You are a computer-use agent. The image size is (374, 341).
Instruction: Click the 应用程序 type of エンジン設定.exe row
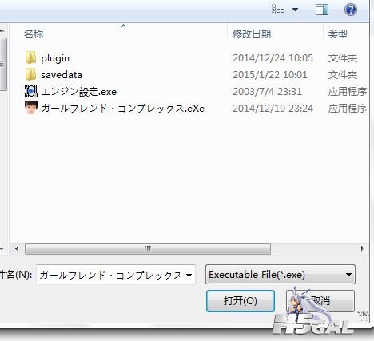(348, 92)
